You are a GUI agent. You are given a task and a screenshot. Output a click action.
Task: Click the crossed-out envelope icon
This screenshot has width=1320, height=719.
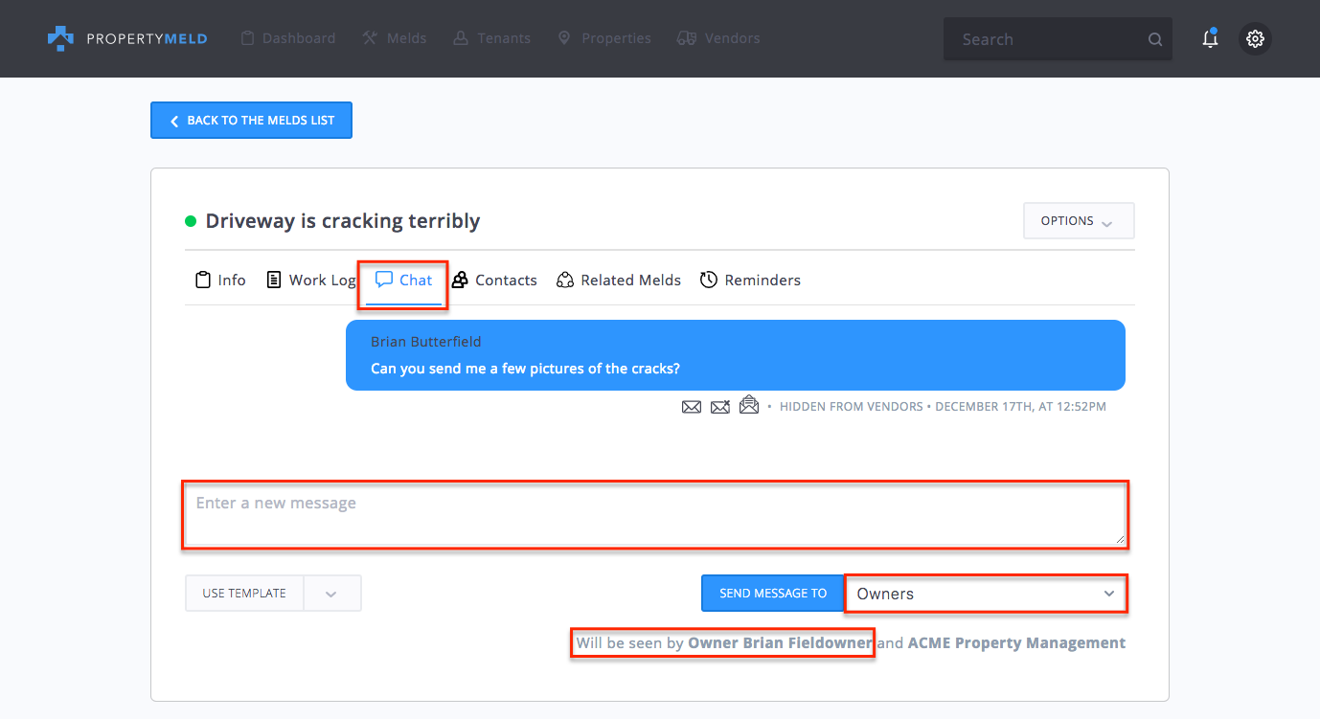click(720, 407)
